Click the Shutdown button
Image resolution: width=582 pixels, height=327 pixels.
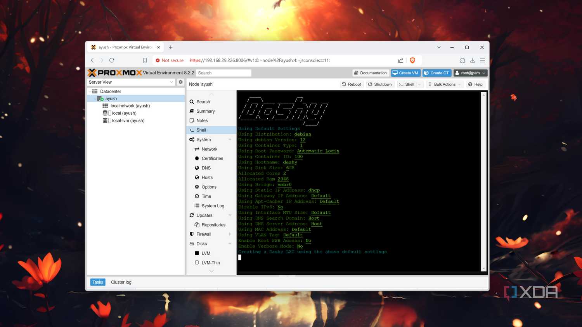380,84
